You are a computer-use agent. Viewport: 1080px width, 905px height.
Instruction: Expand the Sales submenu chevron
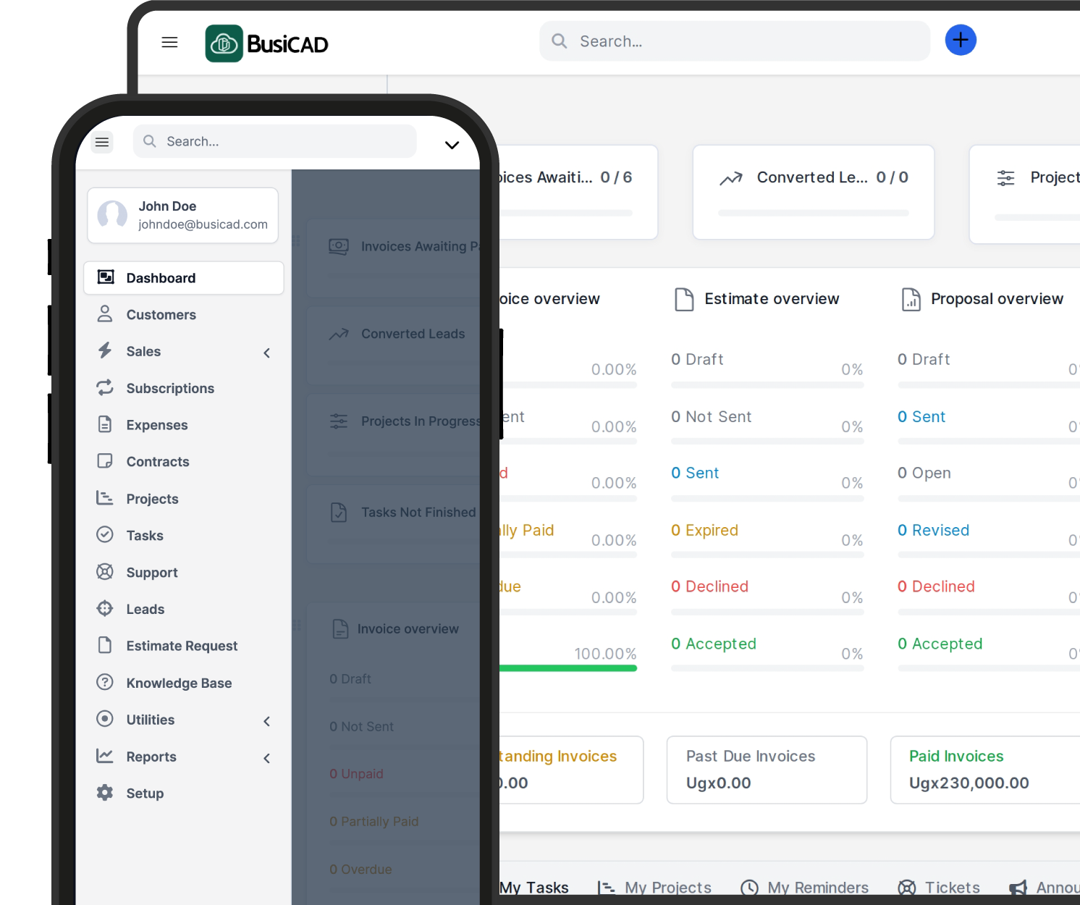click(267, 353)
